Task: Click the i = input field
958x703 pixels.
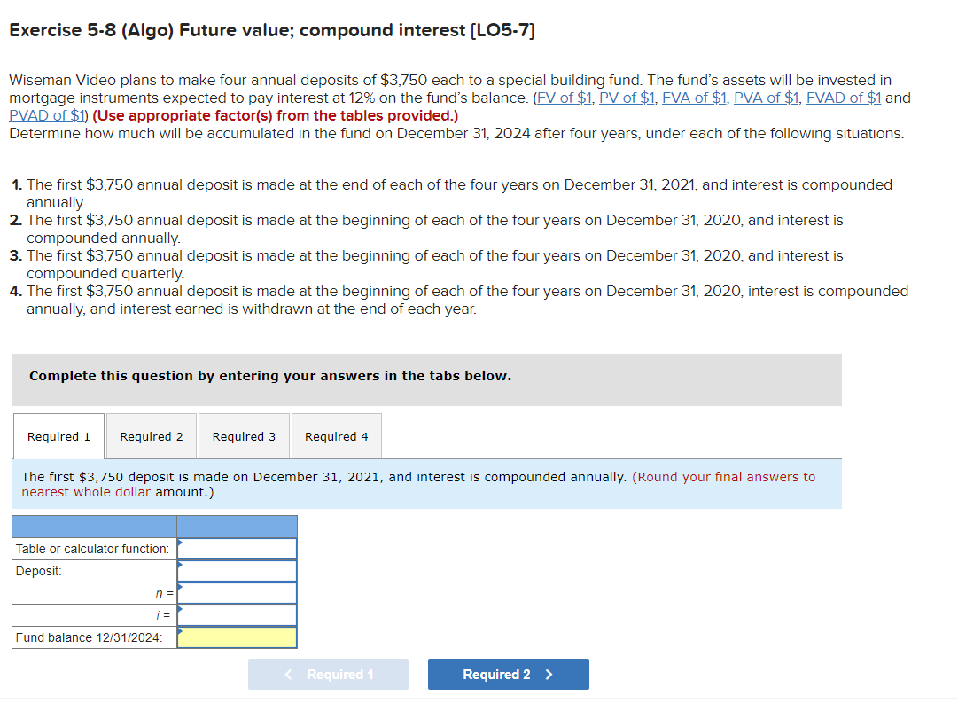Action: [237, 614]
